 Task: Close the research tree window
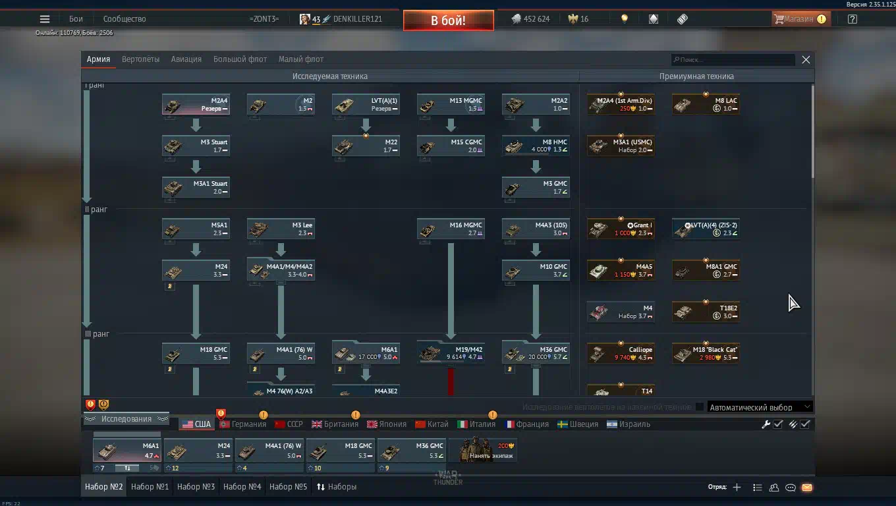(806, 59)
